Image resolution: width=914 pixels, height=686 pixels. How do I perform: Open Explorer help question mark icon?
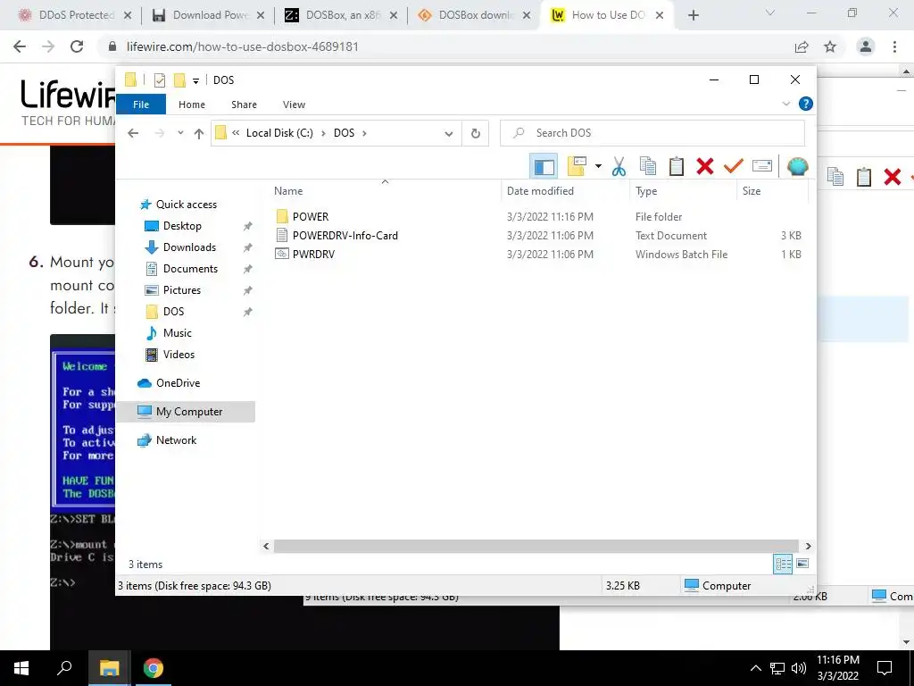[806, 104]
